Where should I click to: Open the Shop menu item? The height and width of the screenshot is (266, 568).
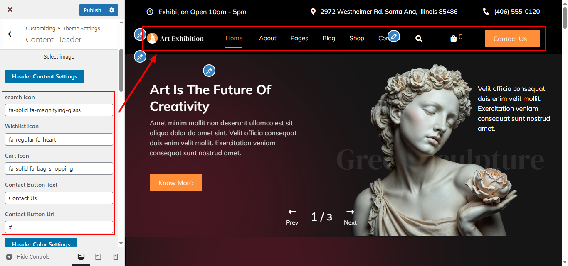357,38
